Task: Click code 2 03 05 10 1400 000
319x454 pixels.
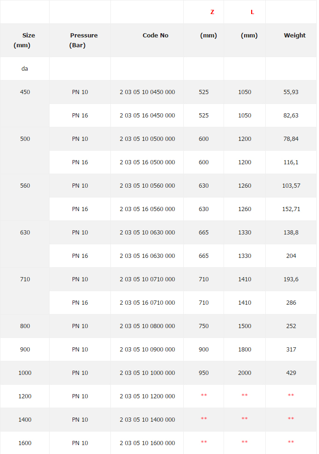Action: pos(147,420)
